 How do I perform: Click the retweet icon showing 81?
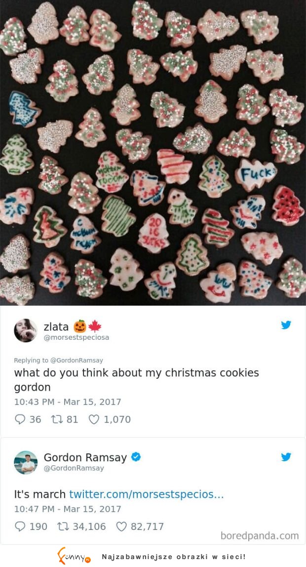click(57, 419)
